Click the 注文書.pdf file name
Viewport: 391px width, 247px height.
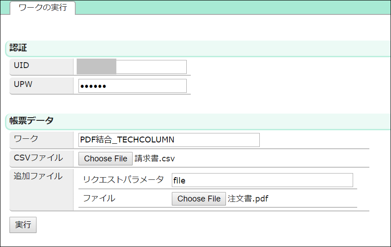click(x=248, y=199)
